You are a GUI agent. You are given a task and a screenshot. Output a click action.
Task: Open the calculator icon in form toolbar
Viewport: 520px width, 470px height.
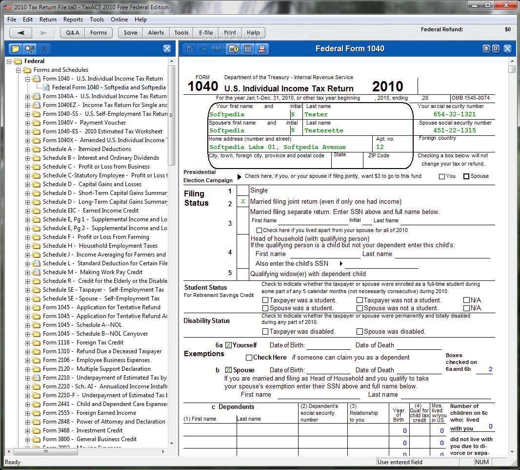248,49
